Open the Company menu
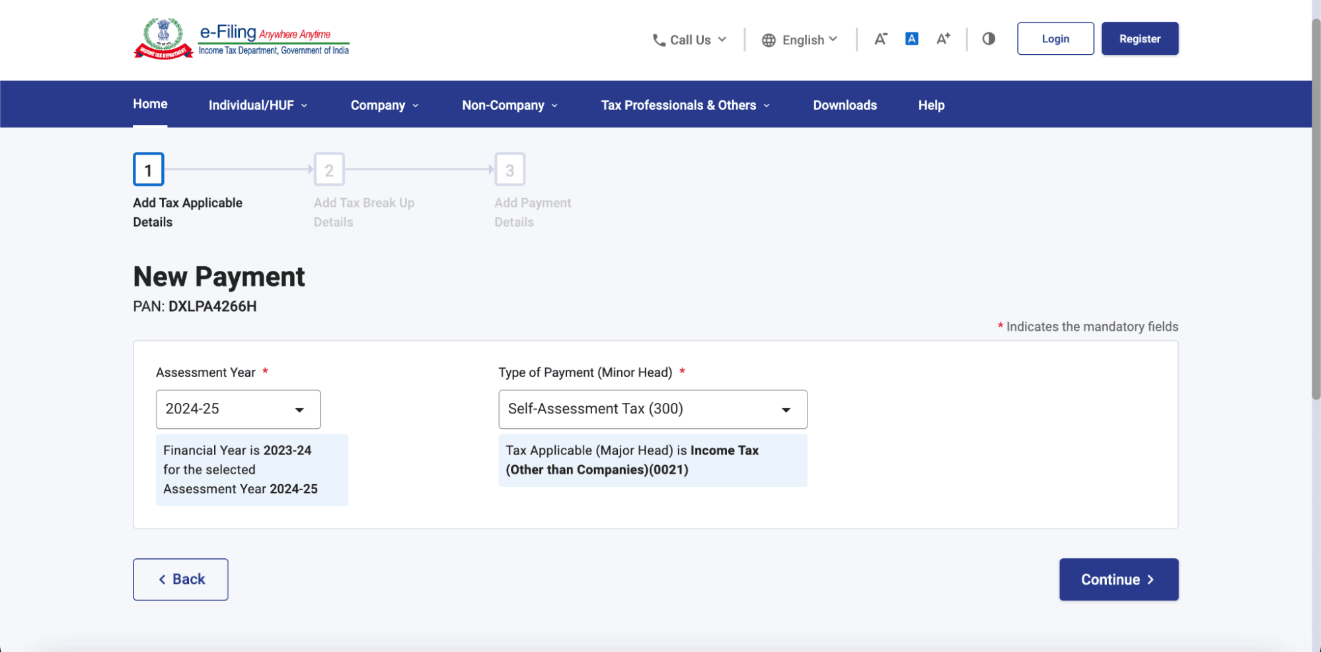 (x=385, y=105)
